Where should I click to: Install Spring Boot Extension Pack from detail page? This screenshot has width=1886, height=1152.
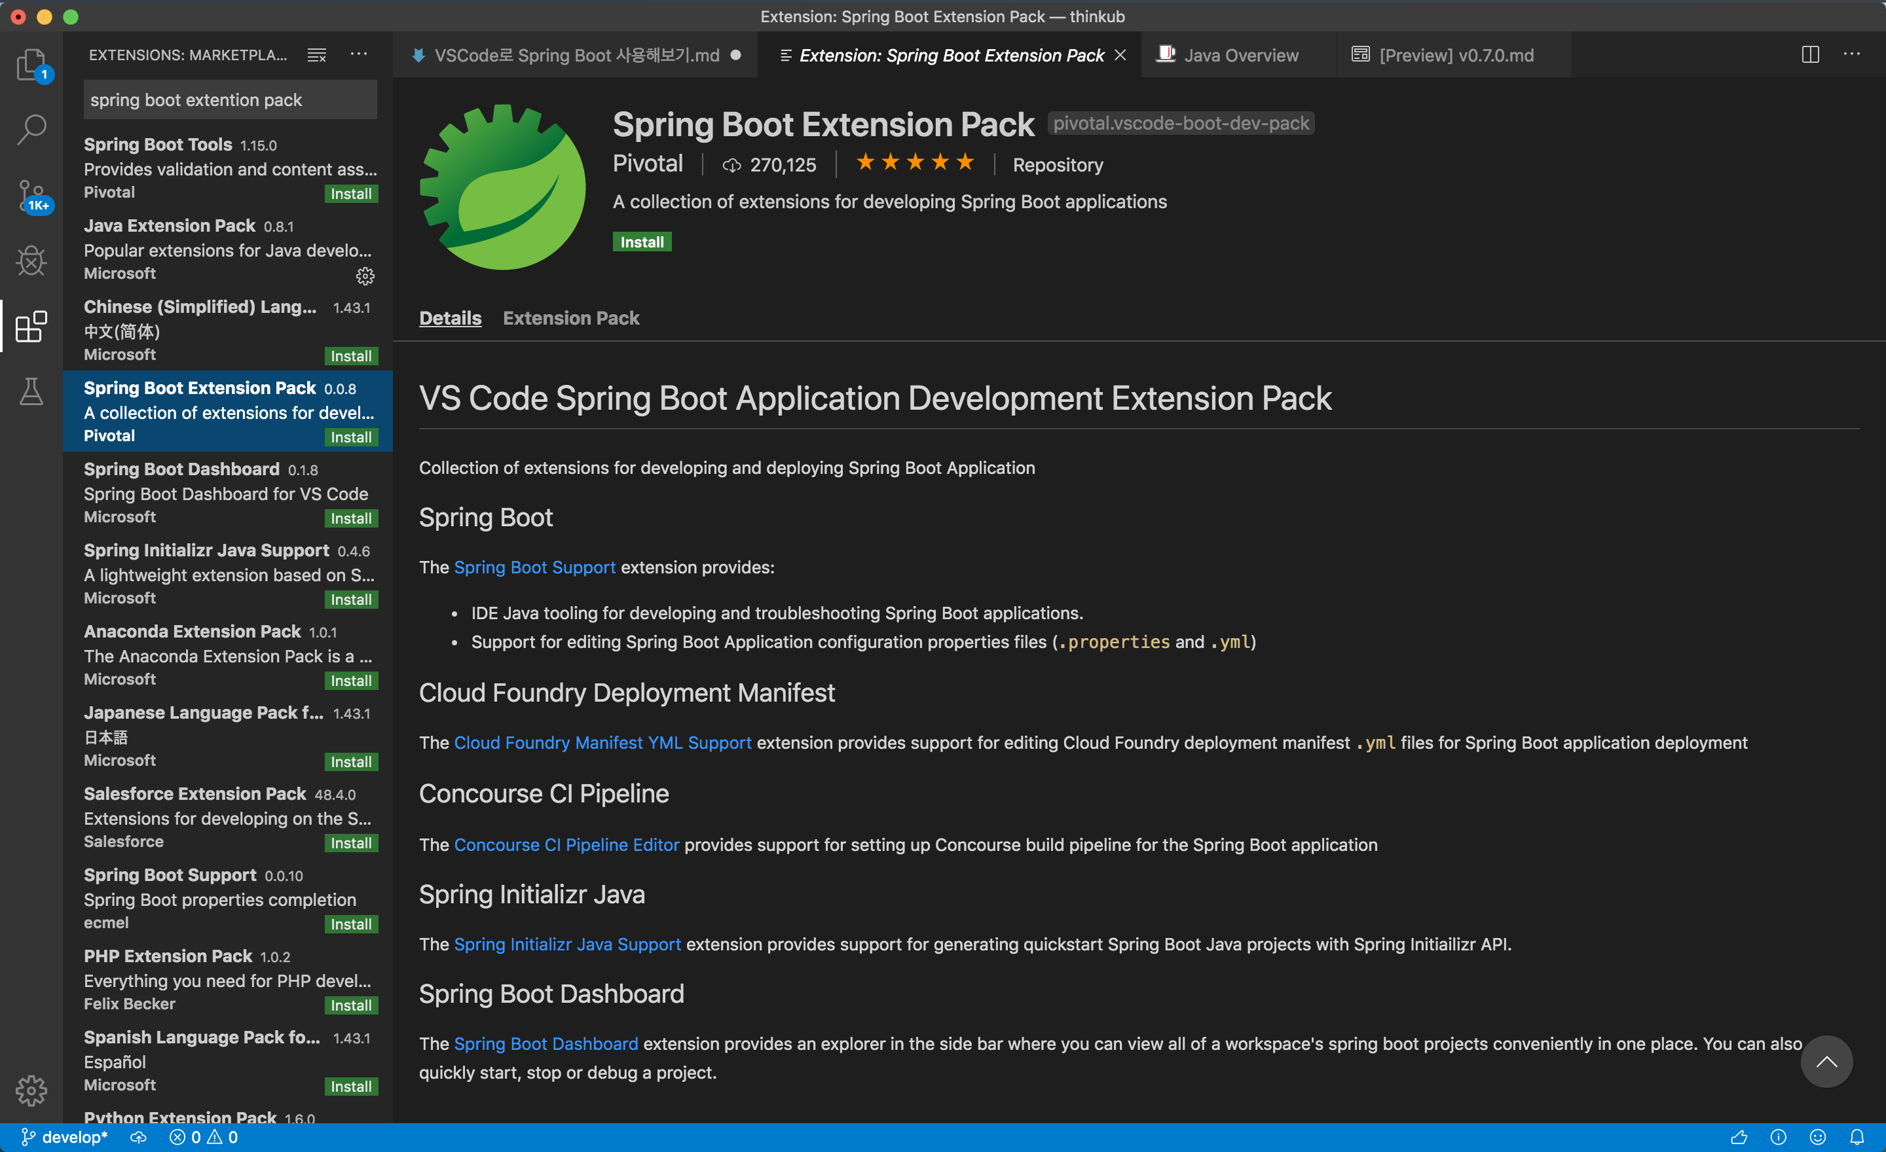(641, 242)
